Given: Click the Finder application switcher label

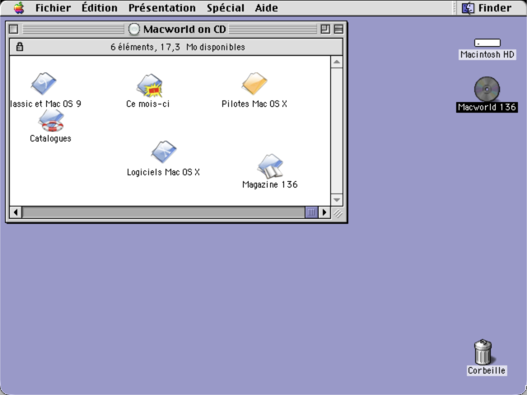Looking at the screenshot, I should [495, 7].
